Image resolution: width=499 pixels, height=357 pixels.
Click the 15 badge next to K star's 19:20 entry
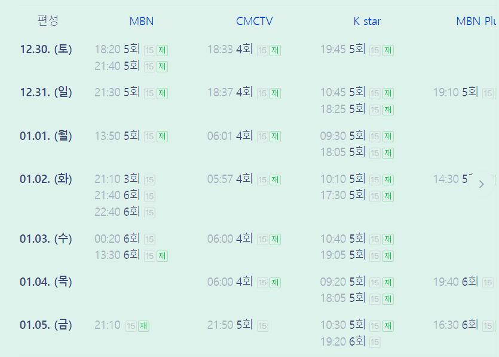(x=374, y=342)
